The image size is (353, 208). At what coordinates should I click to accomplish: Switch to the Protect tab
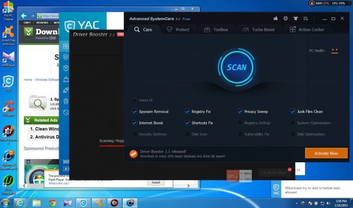click(178, 29)
